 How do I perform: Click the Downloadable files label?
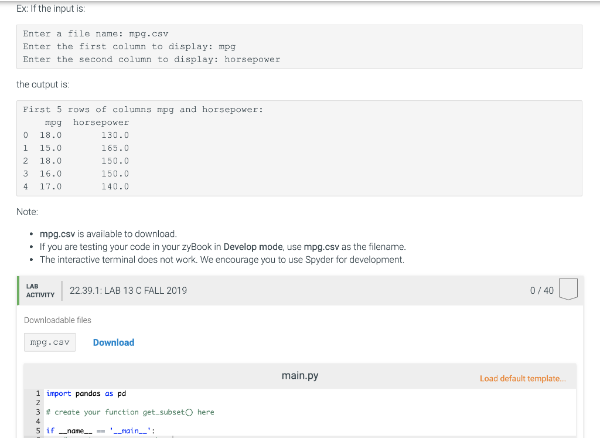pyautogui.click(x=58, y=320)
